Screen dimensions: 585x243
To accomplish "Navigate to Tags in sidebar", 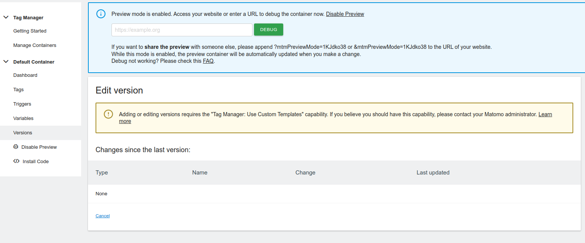I will [x=18, y=90].
